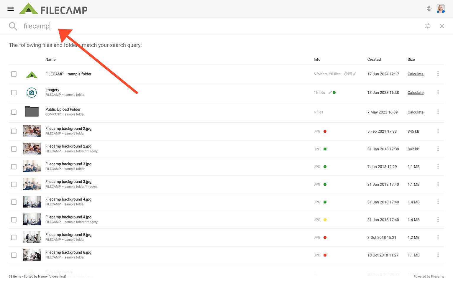Click green label dot on Imagery row
The image size is (453, 283).
(334, 93)
